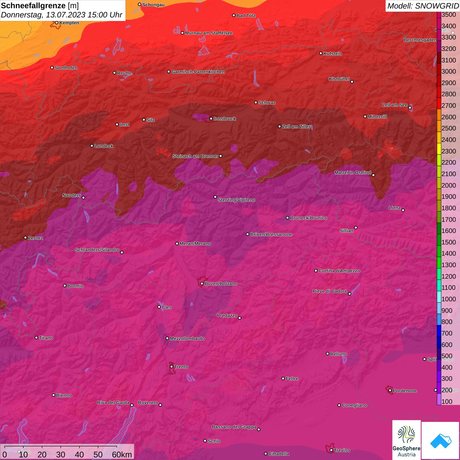
Task: Select the Steinach am Brenner label
Action: [195, 156]
